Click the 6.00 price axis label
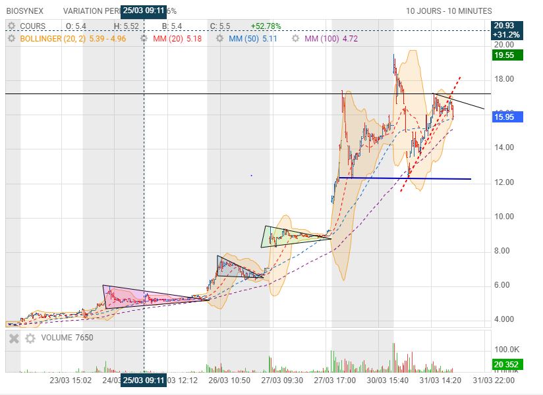Image resolution: width=543 pixels, height=395 pixels. [x=501, y=285]
